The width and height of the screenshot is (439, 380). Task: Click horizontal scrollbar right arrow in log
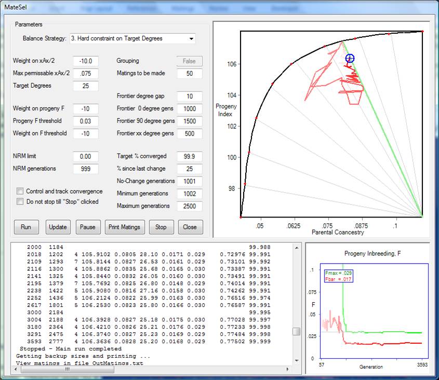point(287,370)
